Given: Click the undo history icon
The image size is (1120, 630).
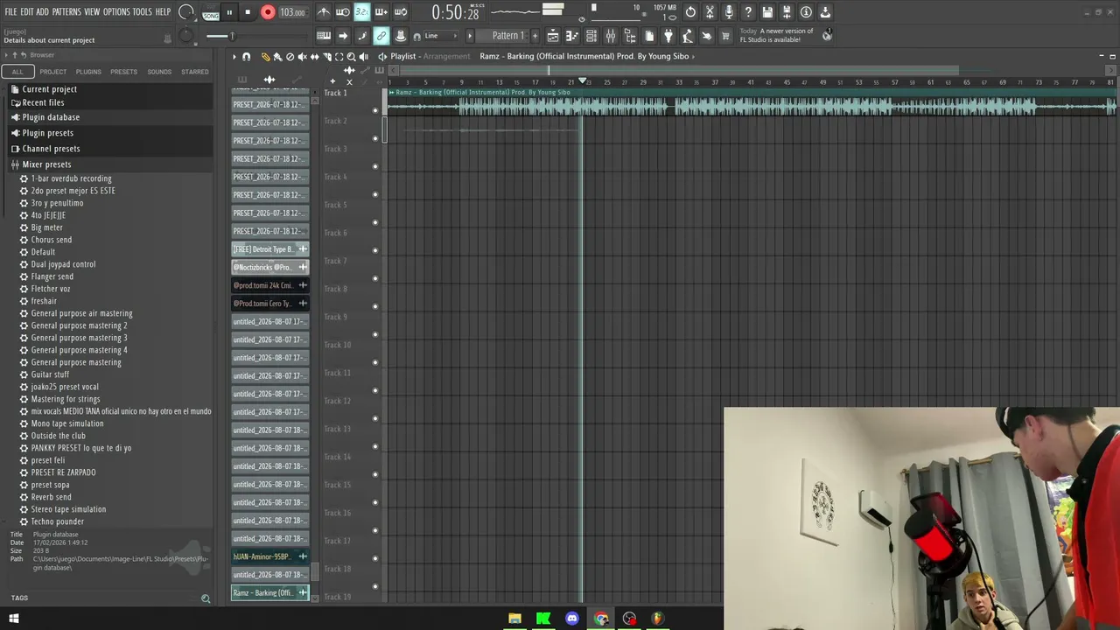Looking at the screenshot, I should [x=690, y=12].
